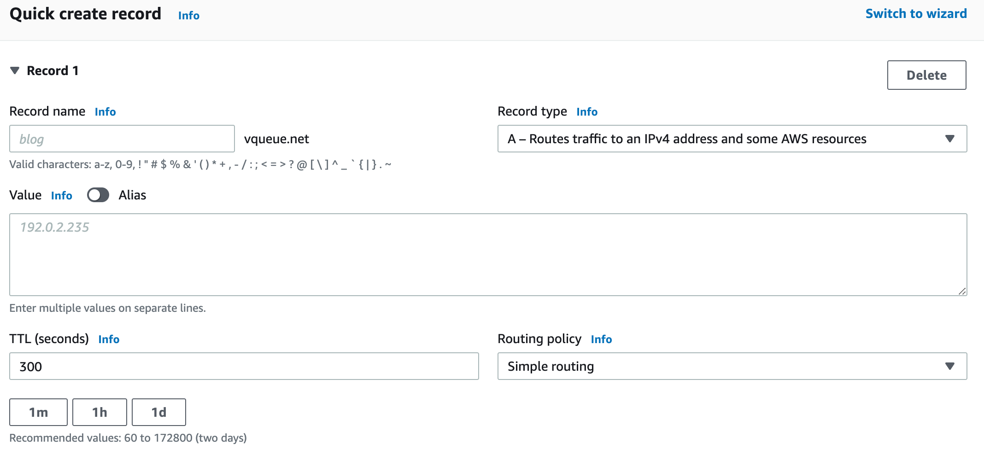Click Switch to wizard link
984x467 pixels.
pyautogui.click(x=916, y=14)
